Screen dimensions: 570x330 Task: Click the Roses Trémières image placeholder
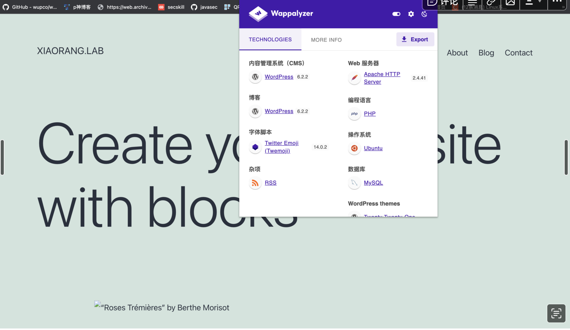click(162, 307)
